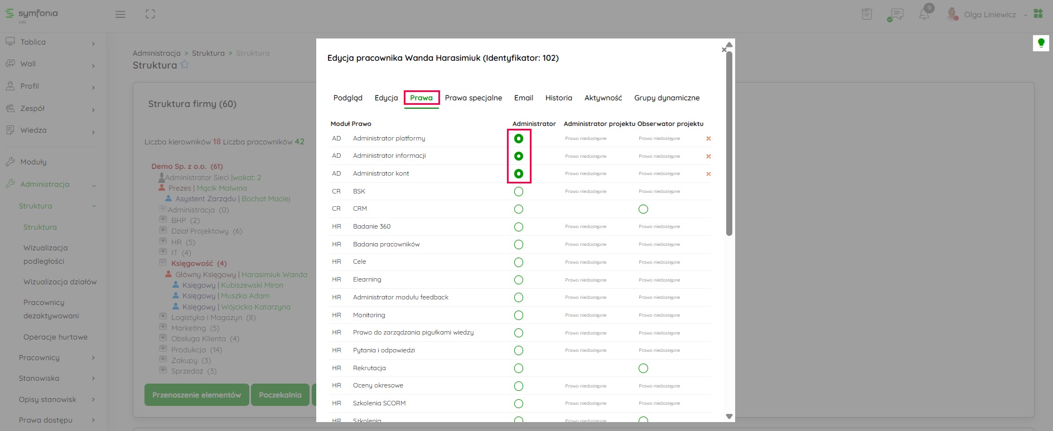The image size is (1053, 431).
Task: Click Przenoszenie elementów button
Action: [196, 395]
